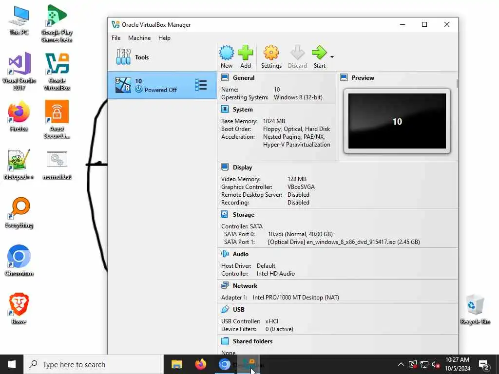499x374 pixels.
Task: Open the System section header link
Action: pos(243,110)
